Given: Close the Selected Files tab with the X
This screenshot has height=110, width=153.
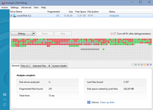Looking at the screenshot, I should 49,66.
